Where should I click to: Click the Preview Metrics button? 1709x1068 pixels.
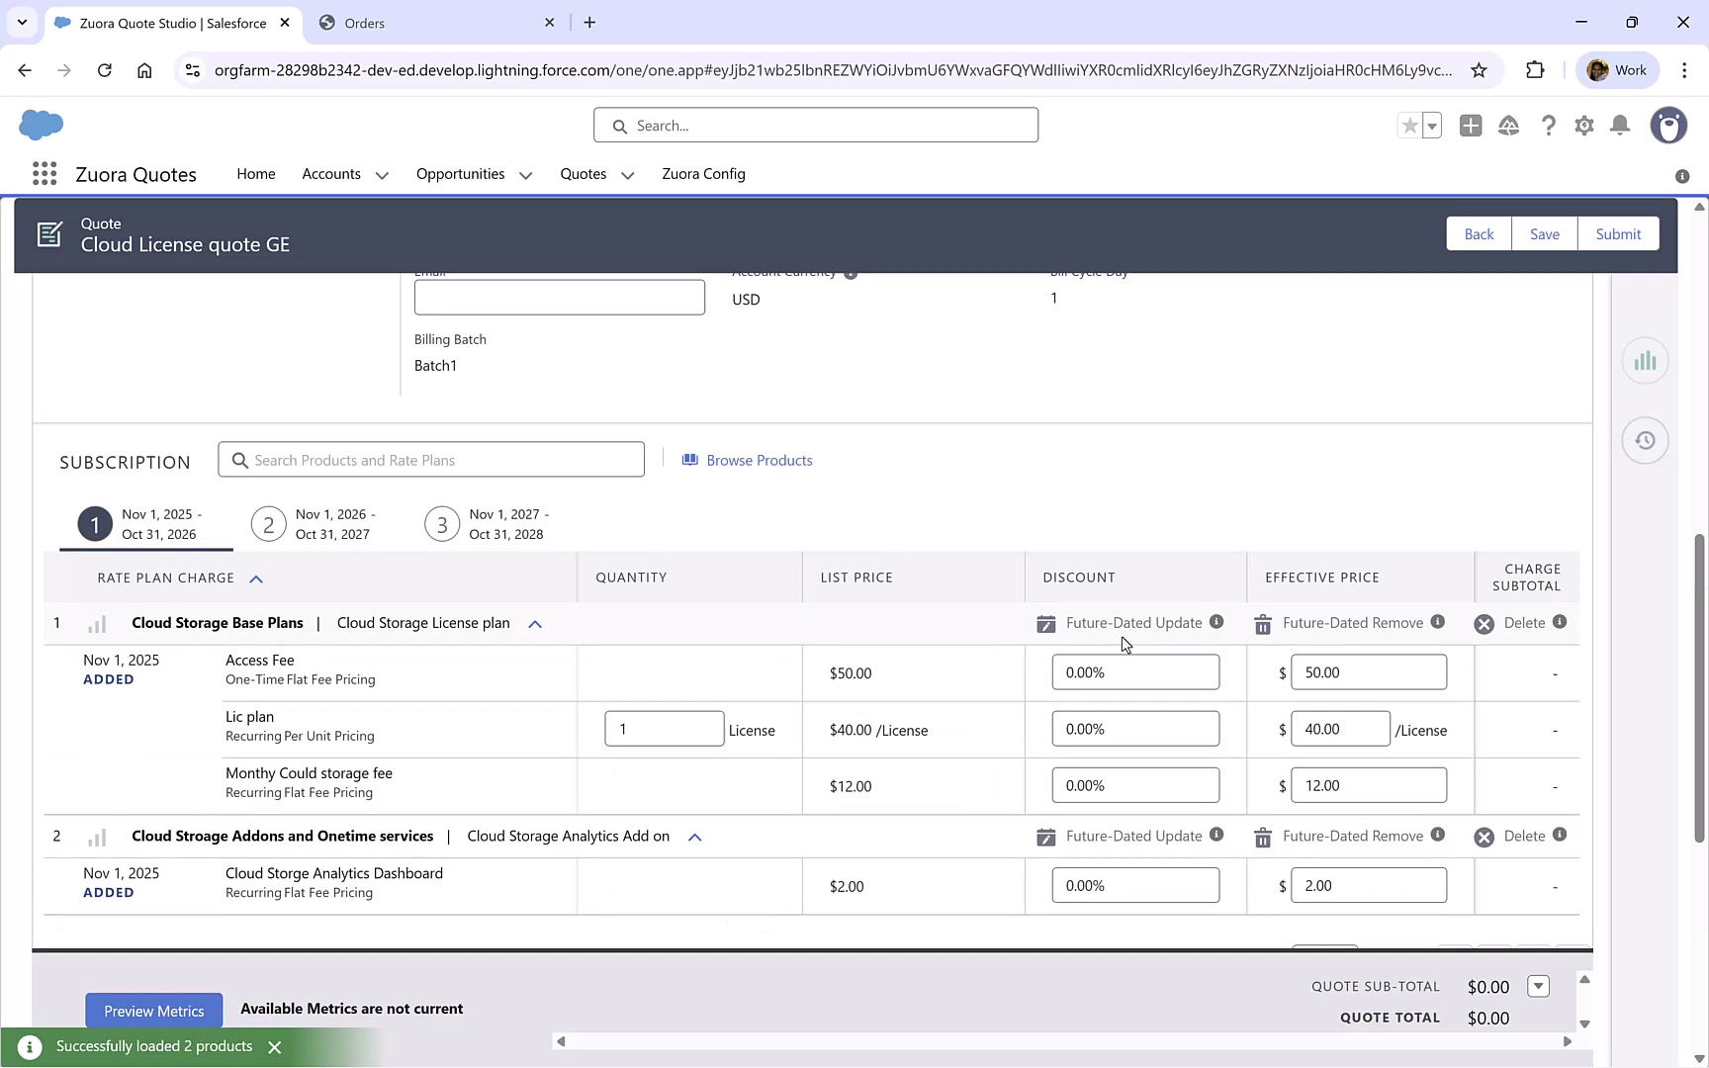click(x=153, y=1010)
